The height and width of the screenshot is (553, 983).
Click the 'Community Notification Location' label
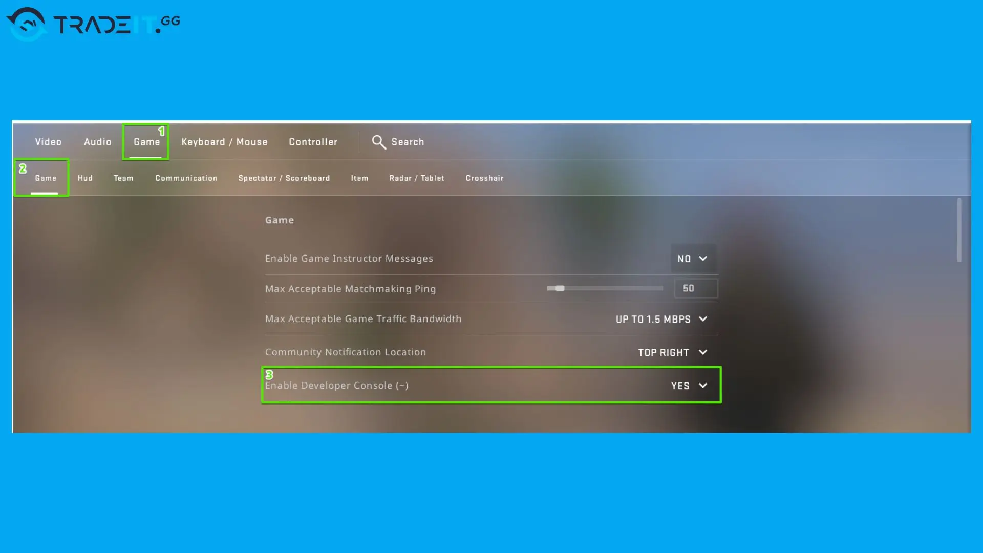pyautogui.click(x=346, y=352)
